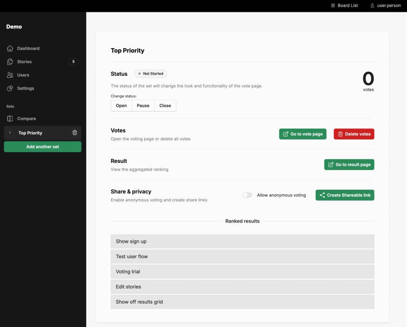Enable the Allow anonymous voting switch
The image size is (407, 327).
pos(247,195)
